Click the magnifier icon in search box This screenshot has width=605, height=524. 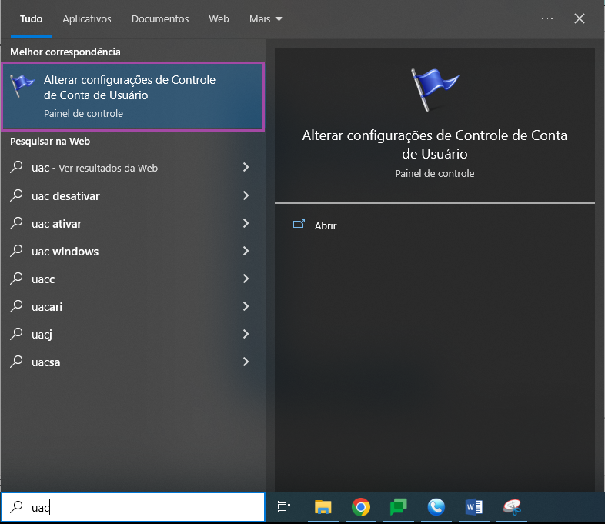(x=16, y=506)
